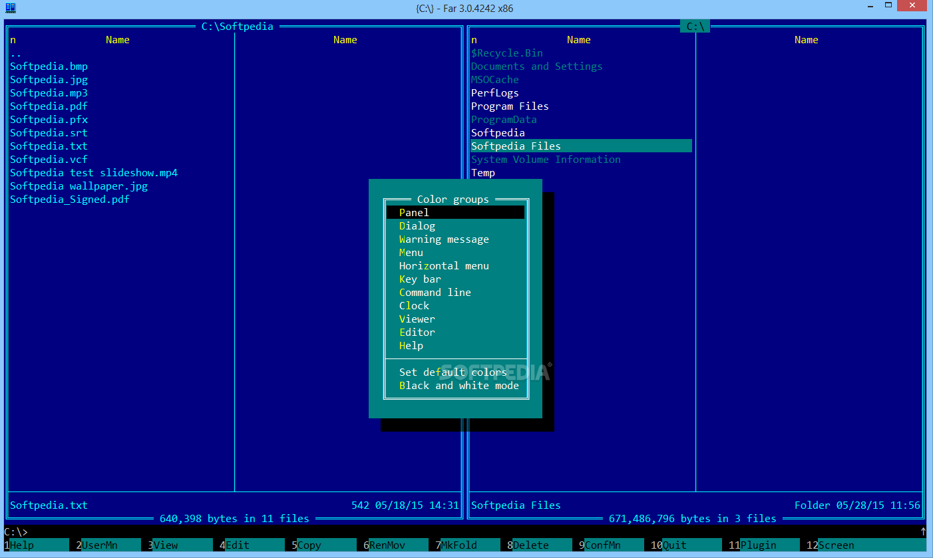This screenshot has width=933, height=558.
Task: Select highlighted Softpedia Files folder
Action: pyautogui.click(x=581, y=146)
